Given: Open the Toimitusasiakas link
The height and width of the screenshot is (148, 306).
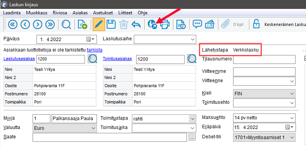Looking at the screenshot, I should coord(117,59).
